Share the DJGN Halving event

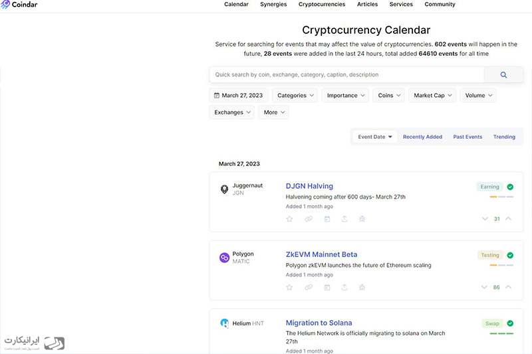[x=344, y=219]
